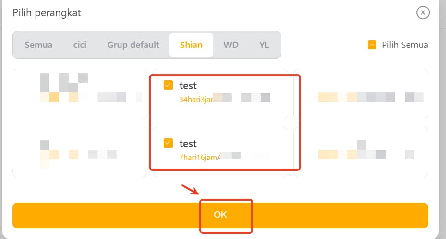The image size is (446, 239).
Task: Toggle the Pilih Semua checkbox
Action: pyautogui.click(x=372, y=45)
